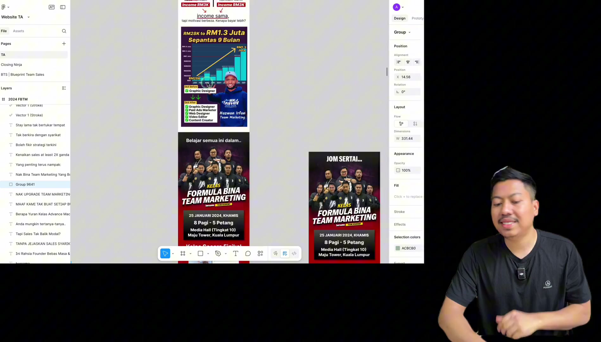Image resolution: width=601 pixels, height=342 pixels.
Task: Select the Group 9641 layer
Action: pyautogui.click(x=35, y=184)
